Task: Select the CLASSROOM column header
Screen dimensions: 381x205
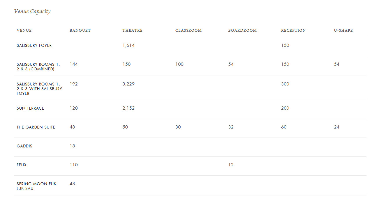Action: point(188,31)
